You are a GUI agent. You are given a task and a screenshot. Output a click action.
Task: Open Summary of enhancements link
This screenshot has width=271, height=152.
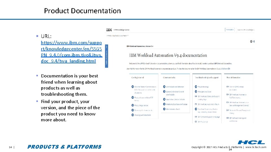pyautogui.click(x=143, y=110)
